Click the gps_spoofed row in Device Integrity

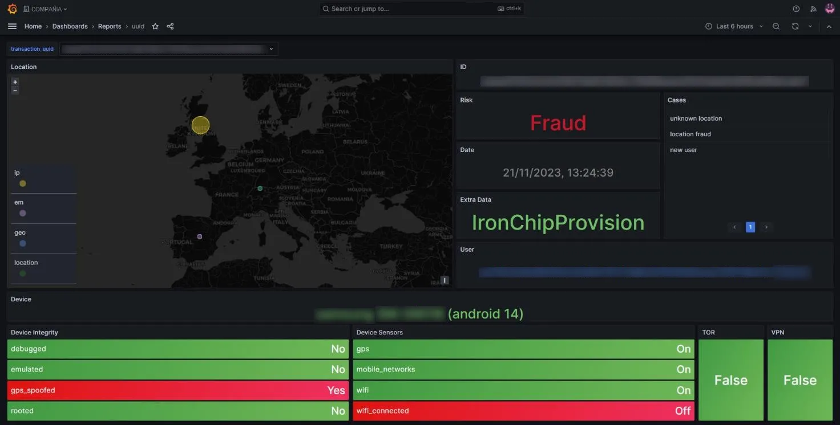tap(178, 390)
